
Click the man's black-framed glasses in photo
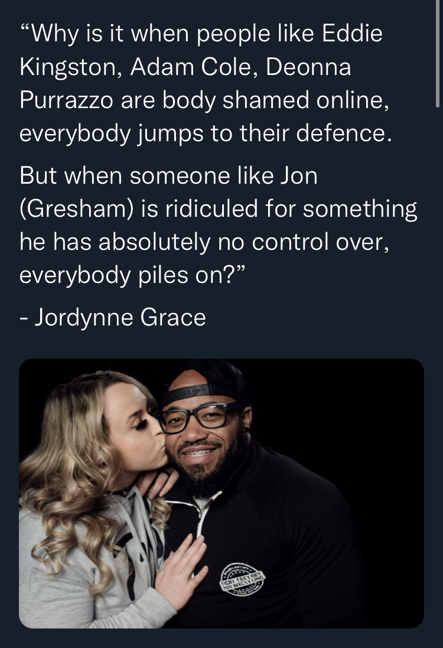coord(199,418)
